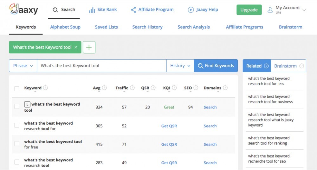Click the Jaaxy Help menu label
This screenshot has height=170, width=317.
207,10
